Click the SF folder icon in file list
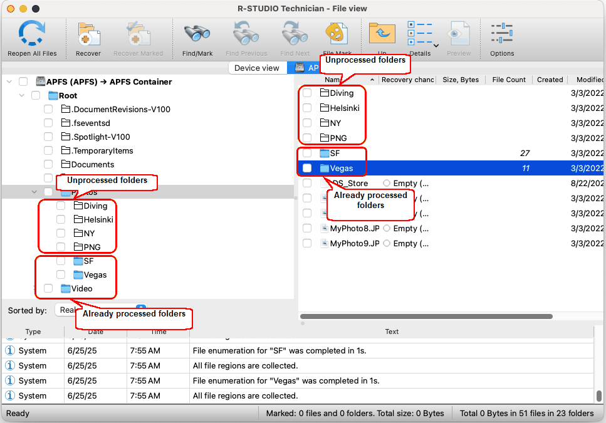Screen dimensions: 606x423 point(325,154)
